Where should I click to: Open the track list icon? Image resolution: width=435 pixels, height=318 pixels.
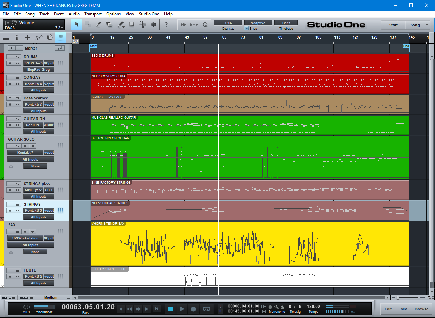pos(6,37)
